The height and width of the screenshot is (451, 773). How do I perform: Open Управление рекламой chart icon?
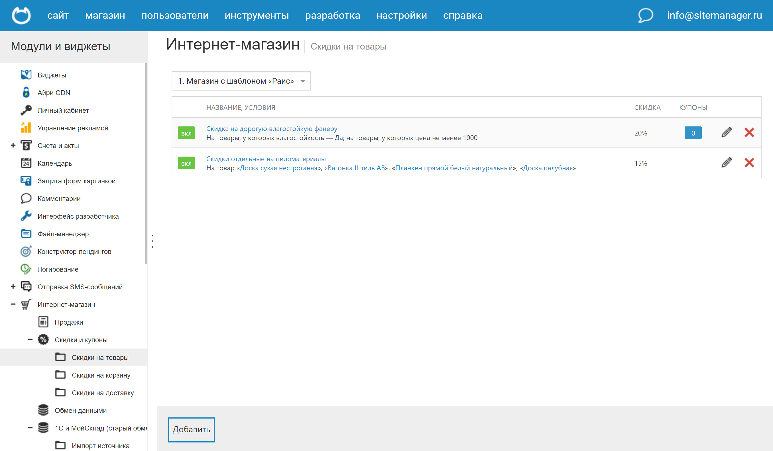click(x=26, y=128)
